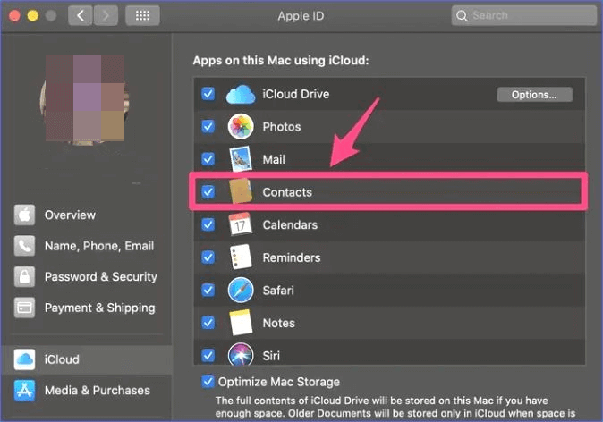603x422 pixels.
Task: Click the iCloud Drive cloud icon
Action: pyautogui.click(x=241, y=95)
